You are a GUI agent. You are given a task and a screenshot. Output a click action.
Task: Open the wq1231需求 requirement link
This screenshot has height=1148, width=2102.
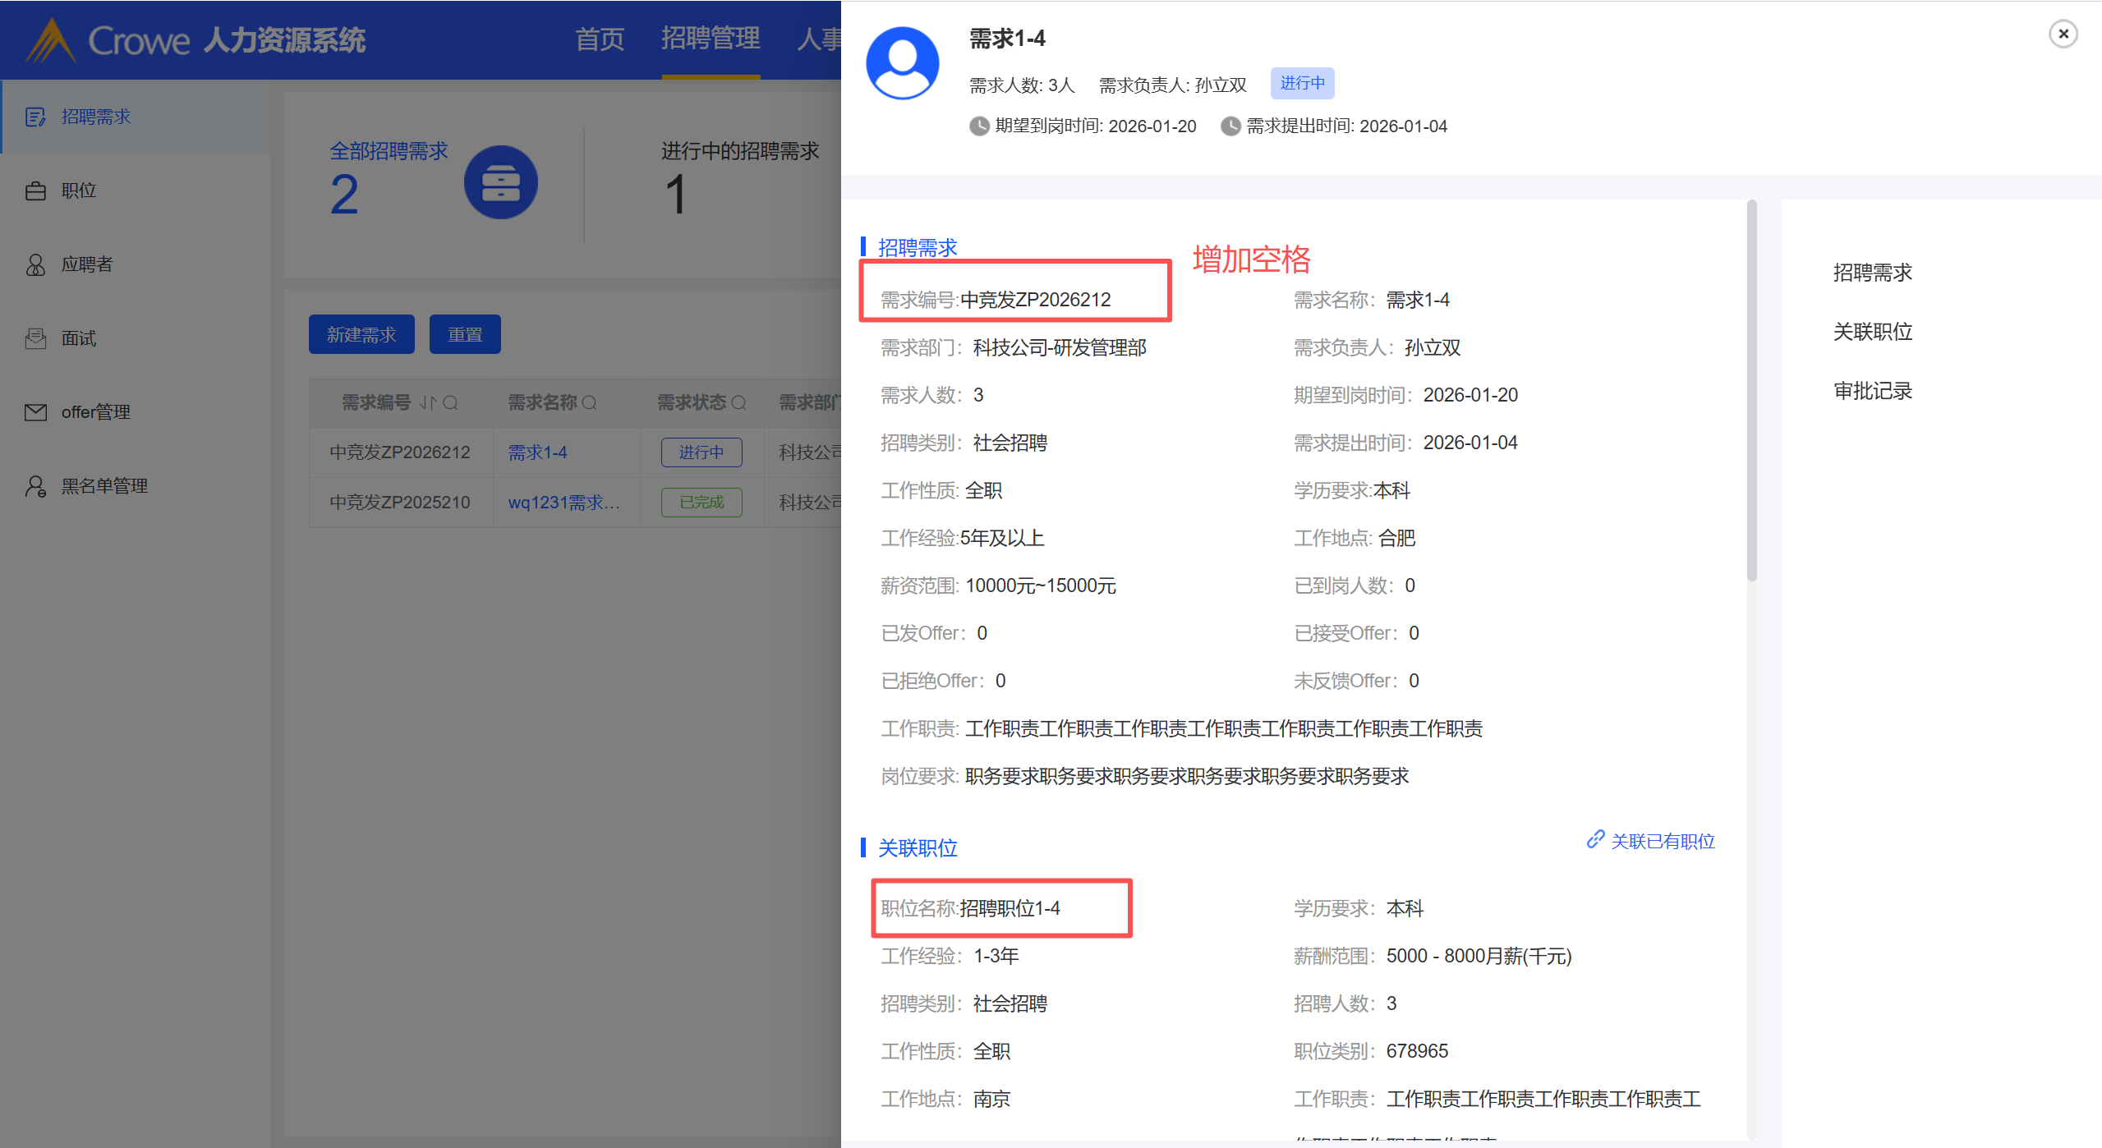[563, 503]
